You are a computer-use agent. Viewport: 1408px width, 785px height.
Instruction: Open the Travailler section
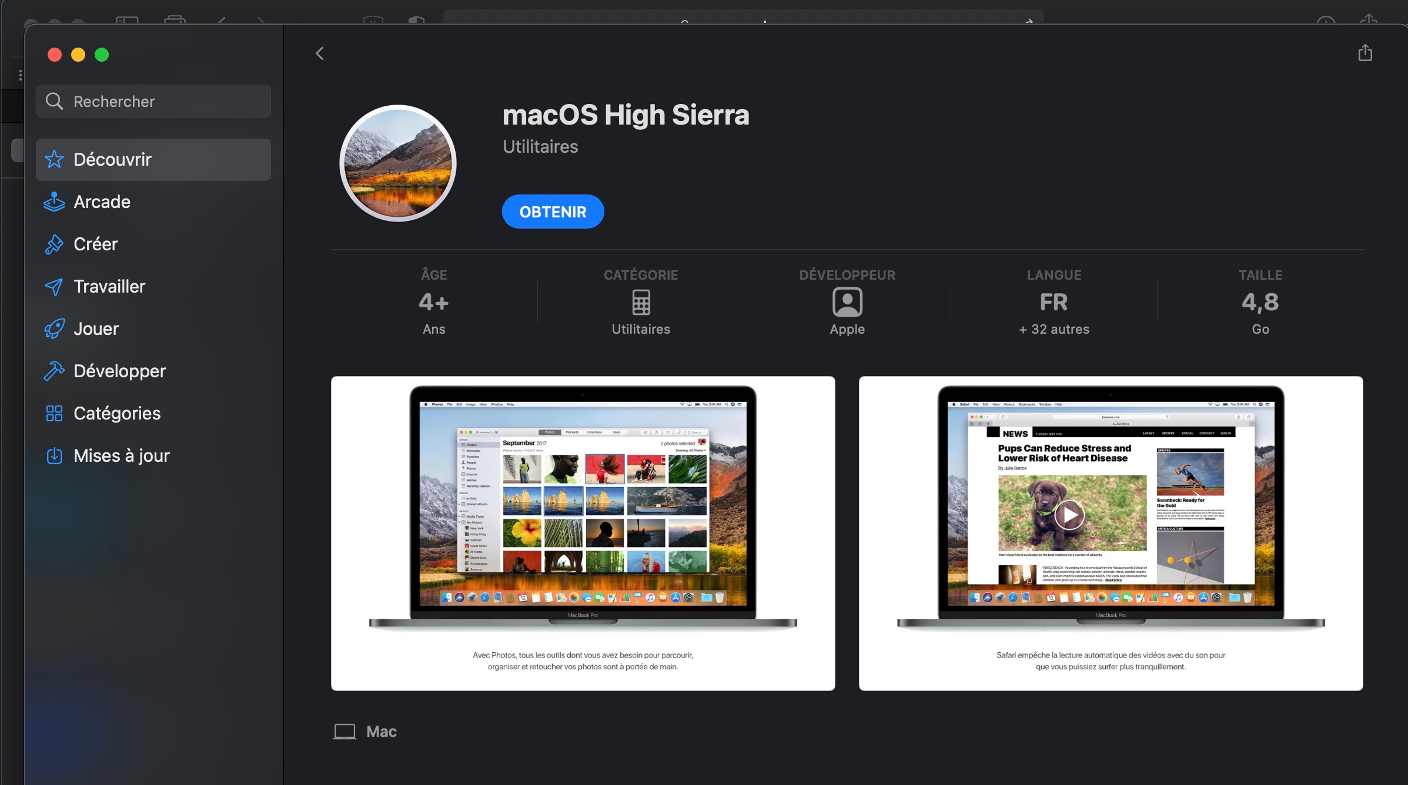coord(109,286)
